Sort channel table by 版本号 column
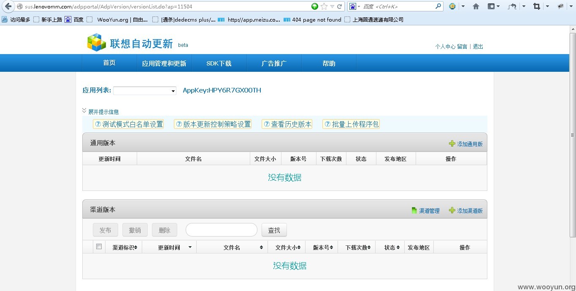The width and height of the screenshot is (576, 291). [322, 247]
